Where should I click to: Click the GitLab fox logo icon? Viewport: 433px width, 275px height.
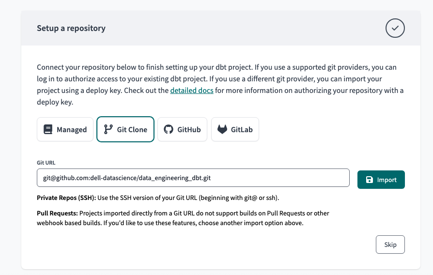pyautogui.click(x=222, y=129)
